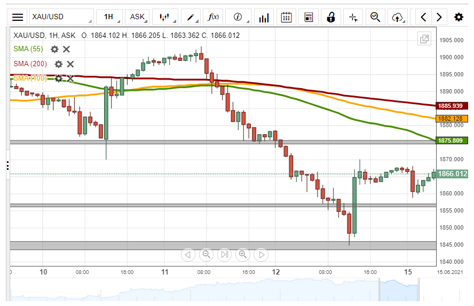
Task: Click the SMA (55) label
Action: [x=28, y=49]
